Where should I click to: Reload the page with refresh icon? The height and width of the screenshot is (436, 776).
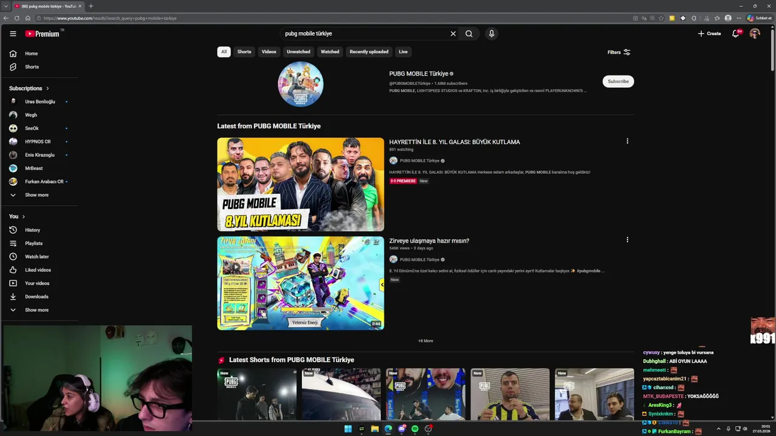[17, 18]
